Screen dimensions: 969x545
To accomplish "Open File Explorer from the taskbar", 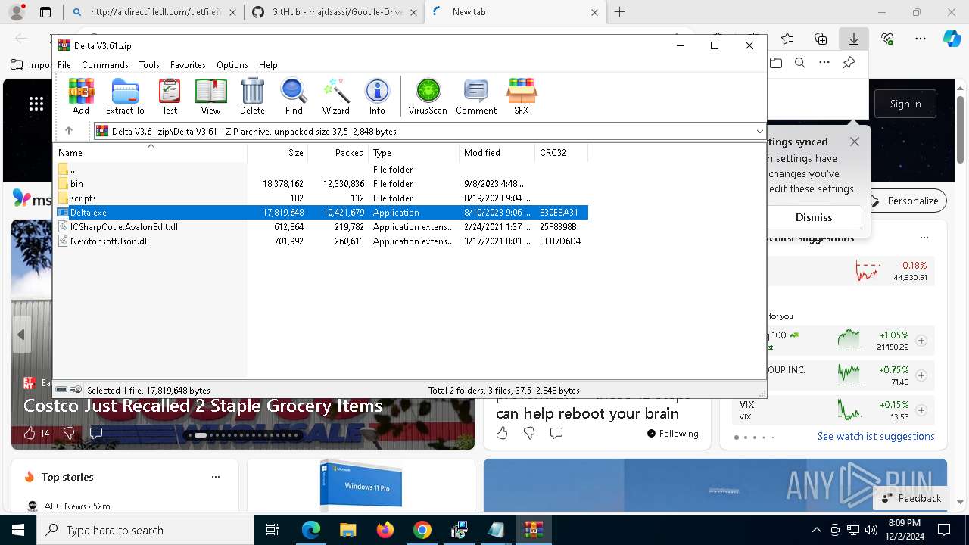I will point(347,530).
